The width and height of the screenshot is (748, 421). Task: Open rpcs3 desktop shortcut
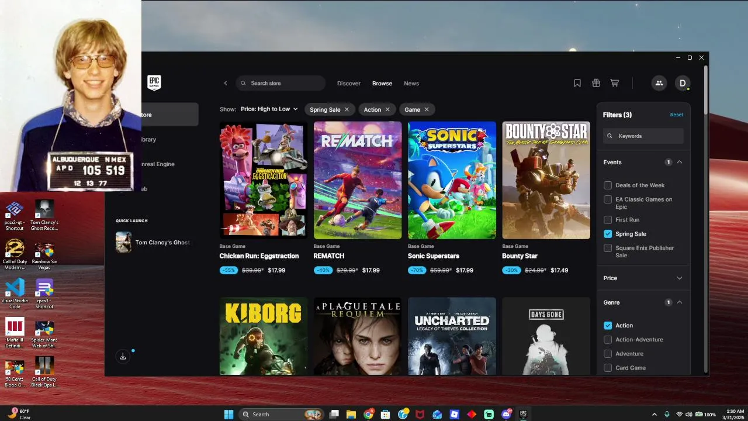[44, 294]
